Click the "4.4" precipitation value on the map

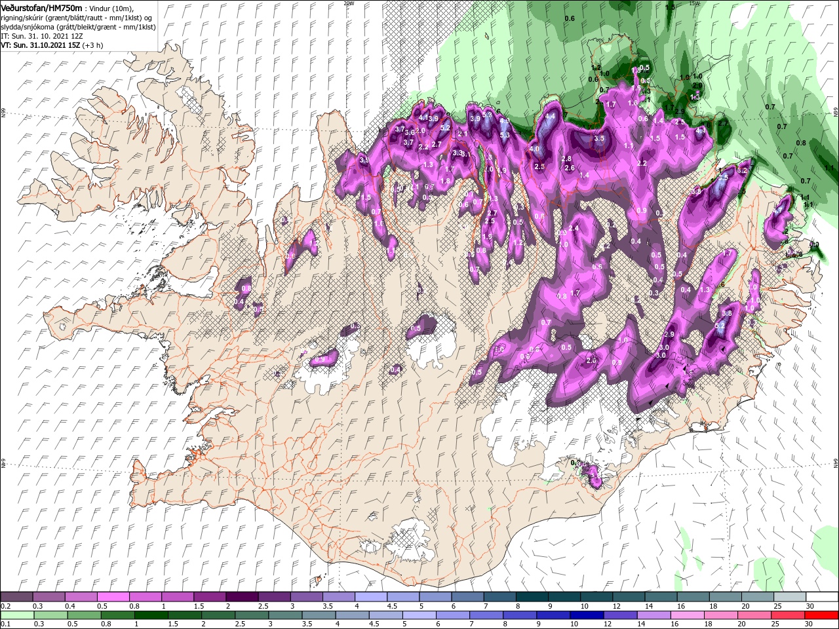tap(551, 116)
